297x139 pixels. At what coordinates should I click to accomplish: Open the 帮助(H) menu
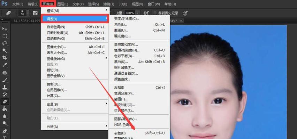point(170,4)
